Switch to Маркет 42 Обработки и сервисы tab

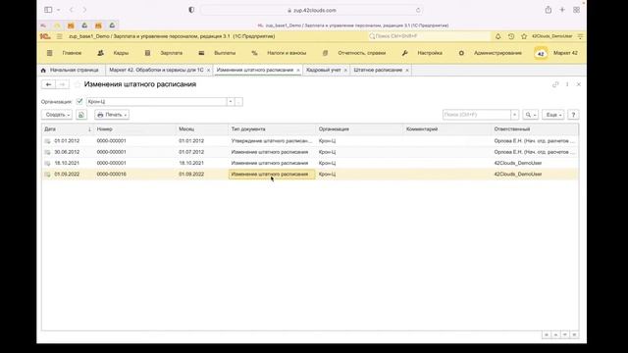click(156, 70)
